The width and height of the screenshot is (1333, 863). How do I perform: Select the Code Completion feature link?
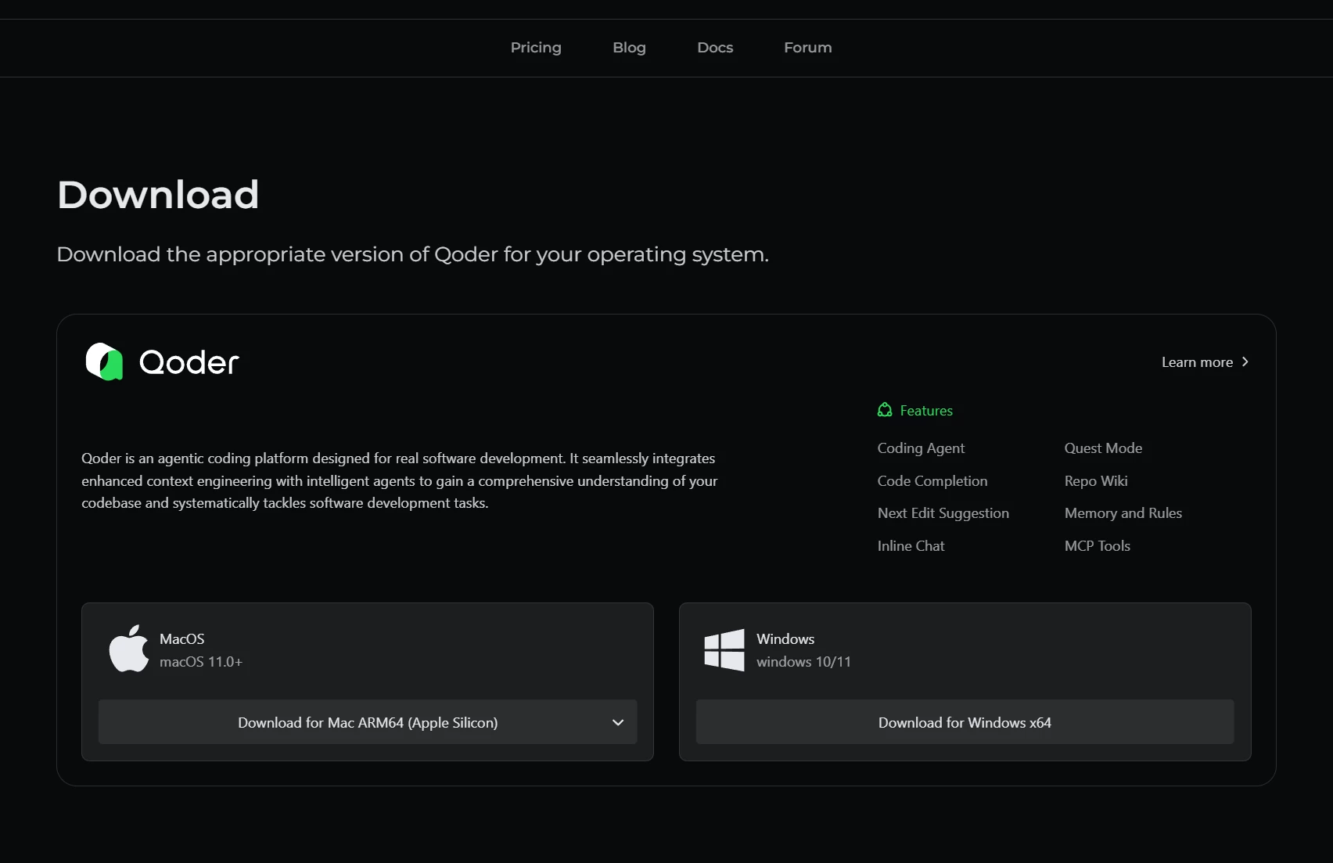click(932, 481)
